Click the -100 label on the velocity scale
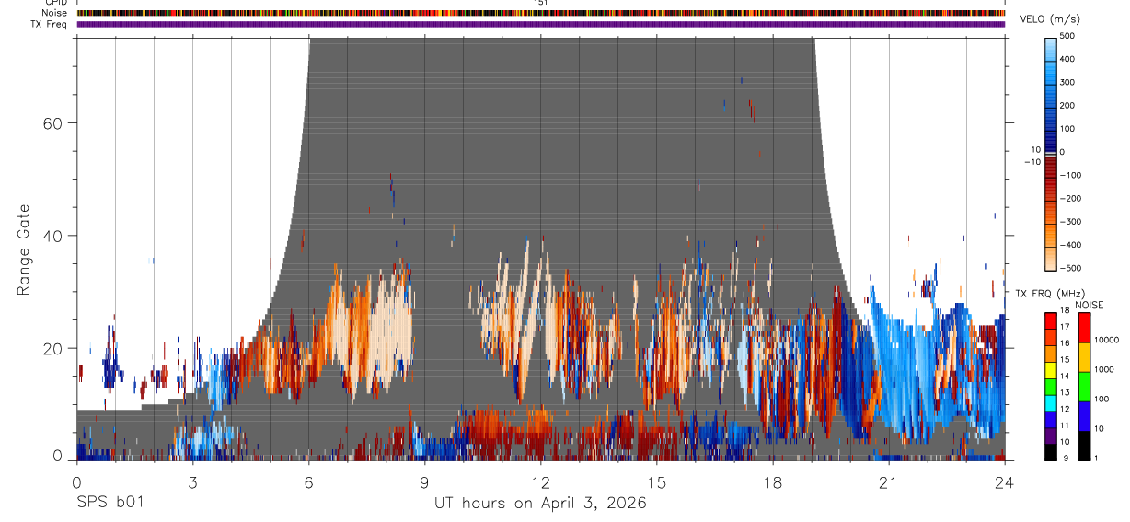 point(1072,175)
